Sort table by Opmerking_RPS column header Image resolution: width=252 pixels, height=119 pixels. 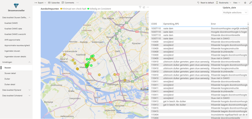click(x=171, y=24)
